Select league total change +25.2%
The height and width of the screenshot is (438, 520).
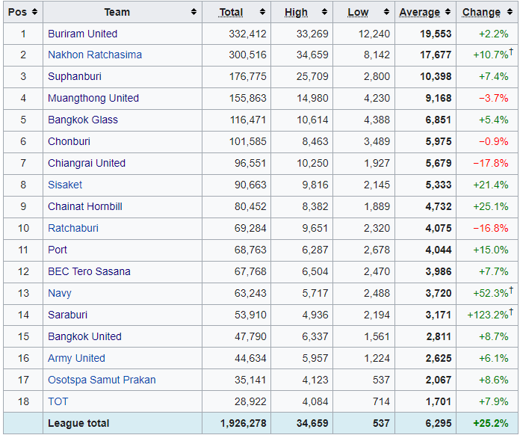491,423
